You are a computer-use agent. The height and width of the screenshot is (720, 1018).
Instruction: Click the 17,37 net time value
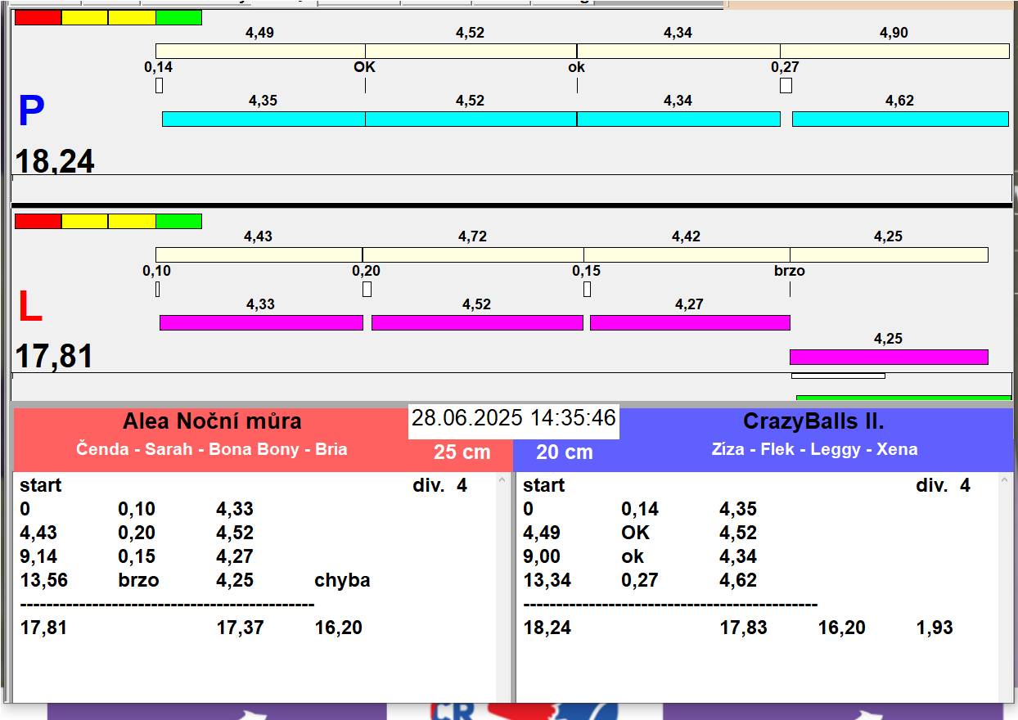pos(240,628)
